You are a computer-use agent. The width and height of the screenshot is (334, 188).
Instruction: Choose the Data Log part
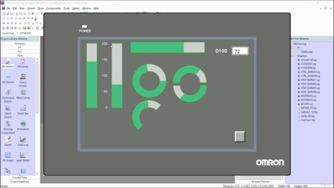(23, 142)
